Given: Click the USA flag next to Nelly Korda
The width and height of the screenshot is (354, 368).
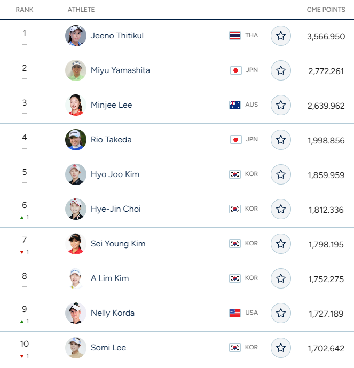Looking at the screenshot, I should [x=235, y=313].
